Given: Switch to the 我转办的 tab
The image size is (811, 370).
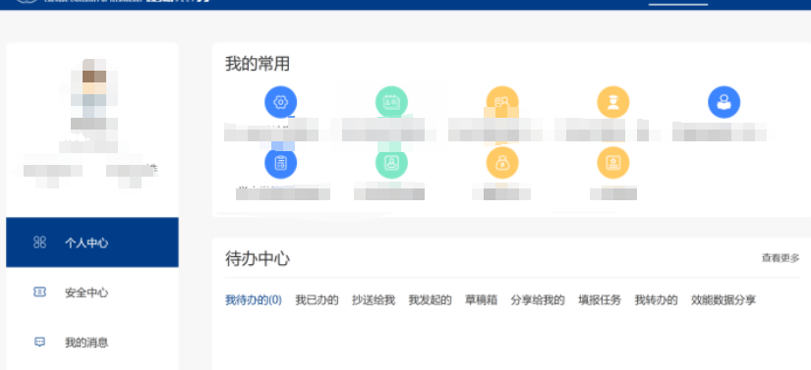Looking at the screenshot, I should click(x=657, y=300).
